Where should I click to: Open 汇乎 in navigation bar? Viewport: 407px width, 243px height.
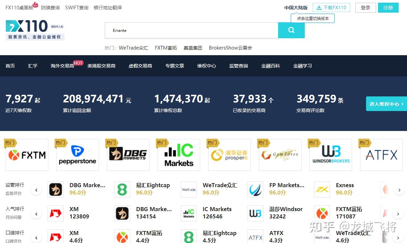click(33, 66)
